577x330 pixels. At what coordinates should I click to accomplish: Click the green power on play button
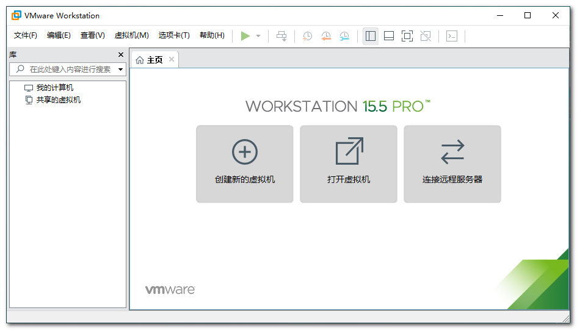coord(245,36)
